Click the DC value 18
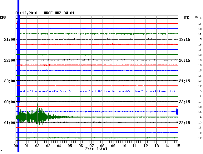The width and height of the screenshot is (203, 154). pos(200,107)
